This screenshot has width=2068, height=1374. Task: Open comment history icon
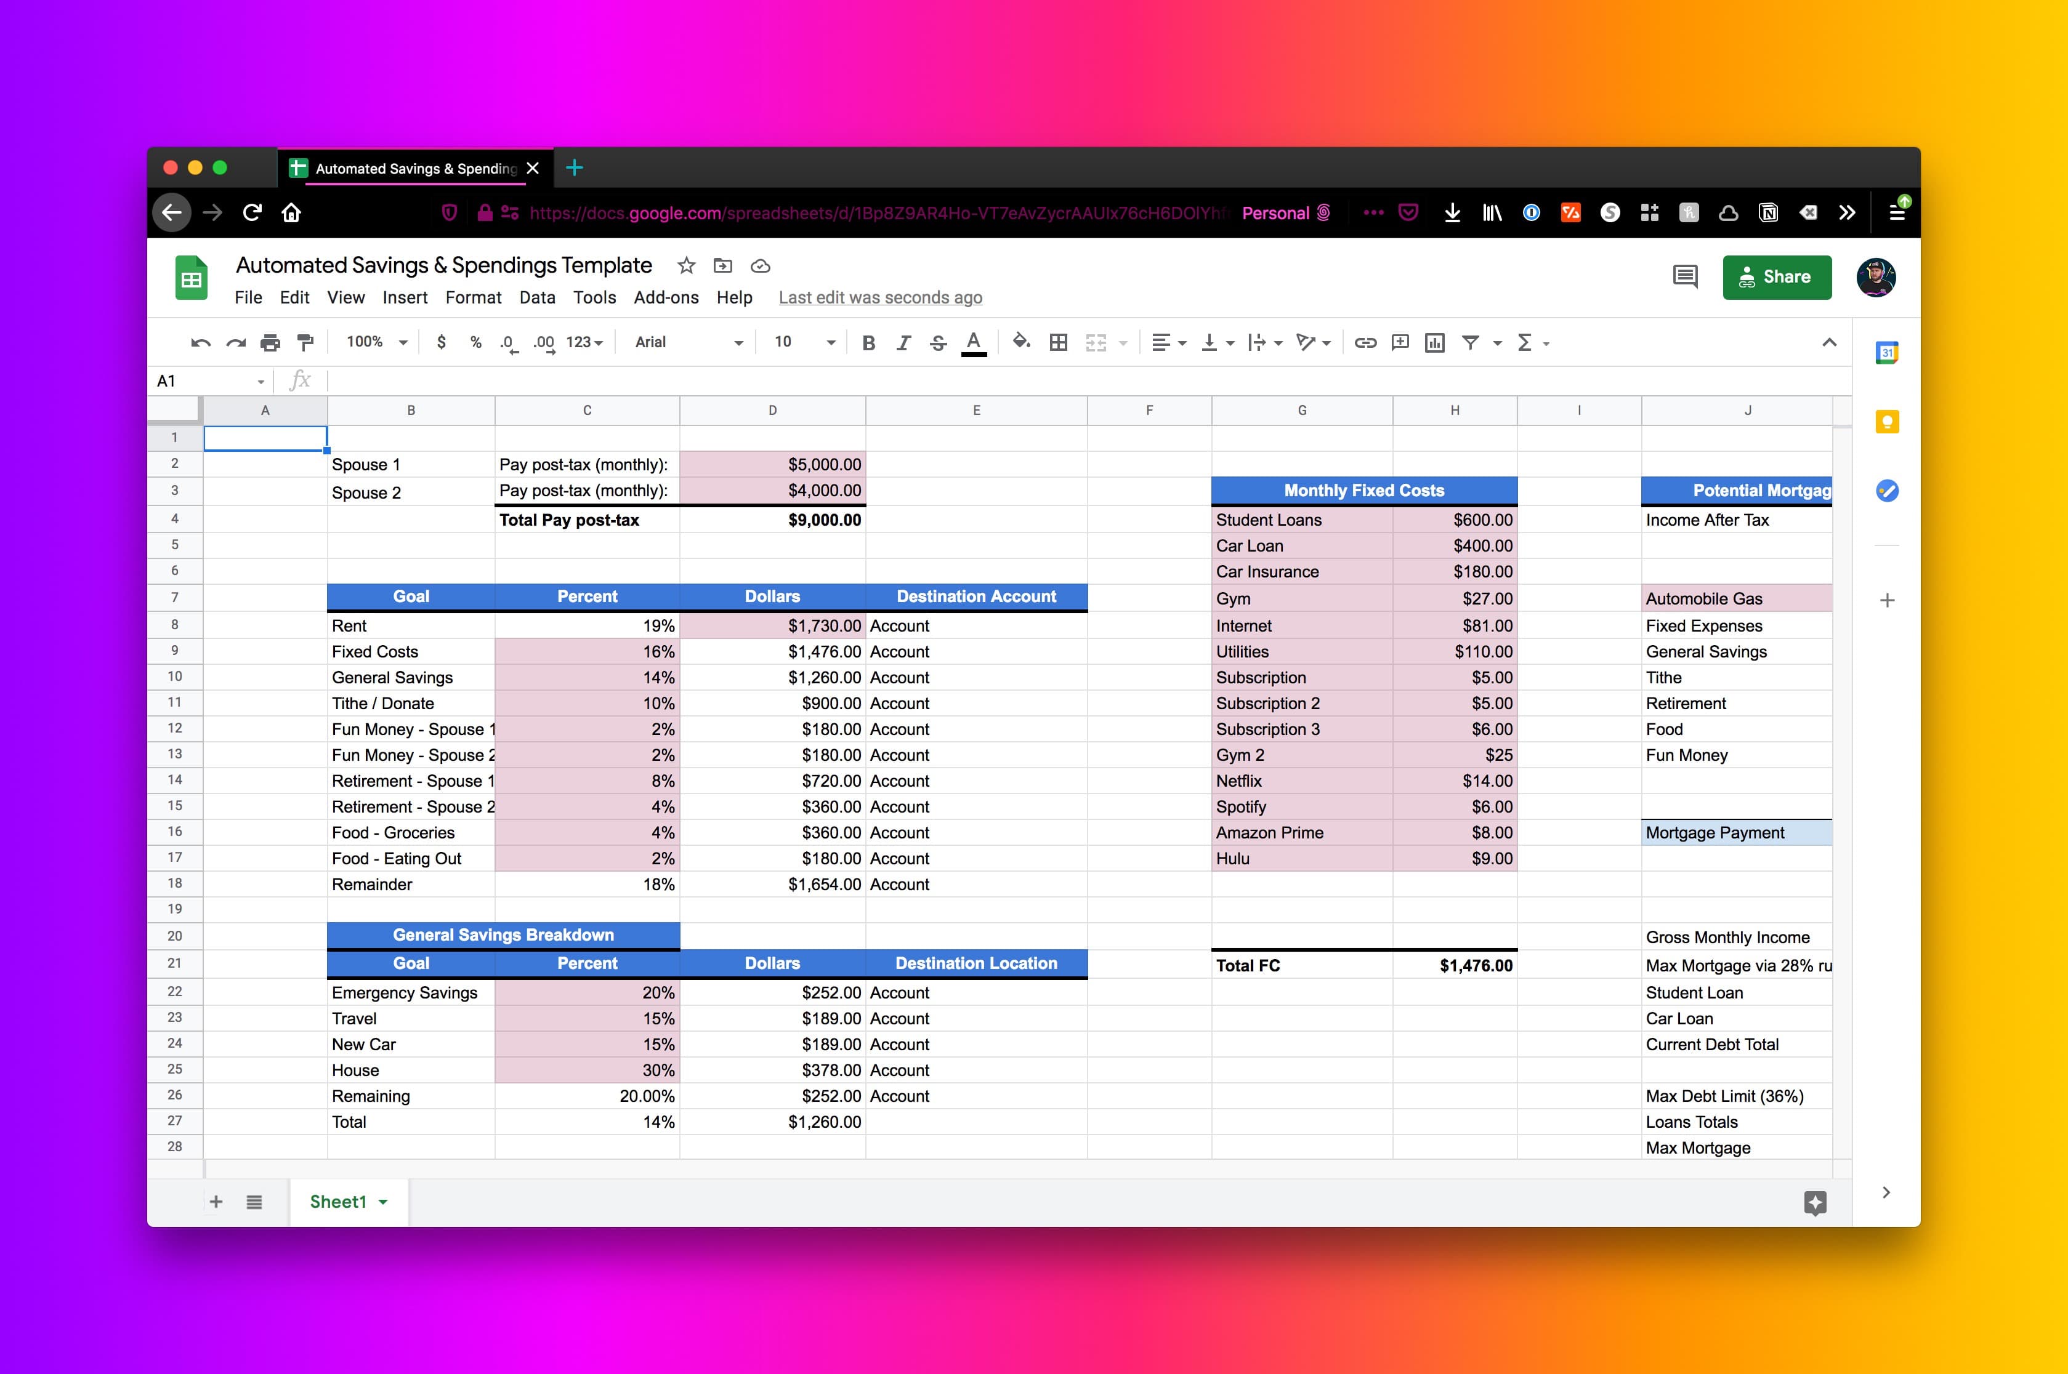click(1684, 277)
